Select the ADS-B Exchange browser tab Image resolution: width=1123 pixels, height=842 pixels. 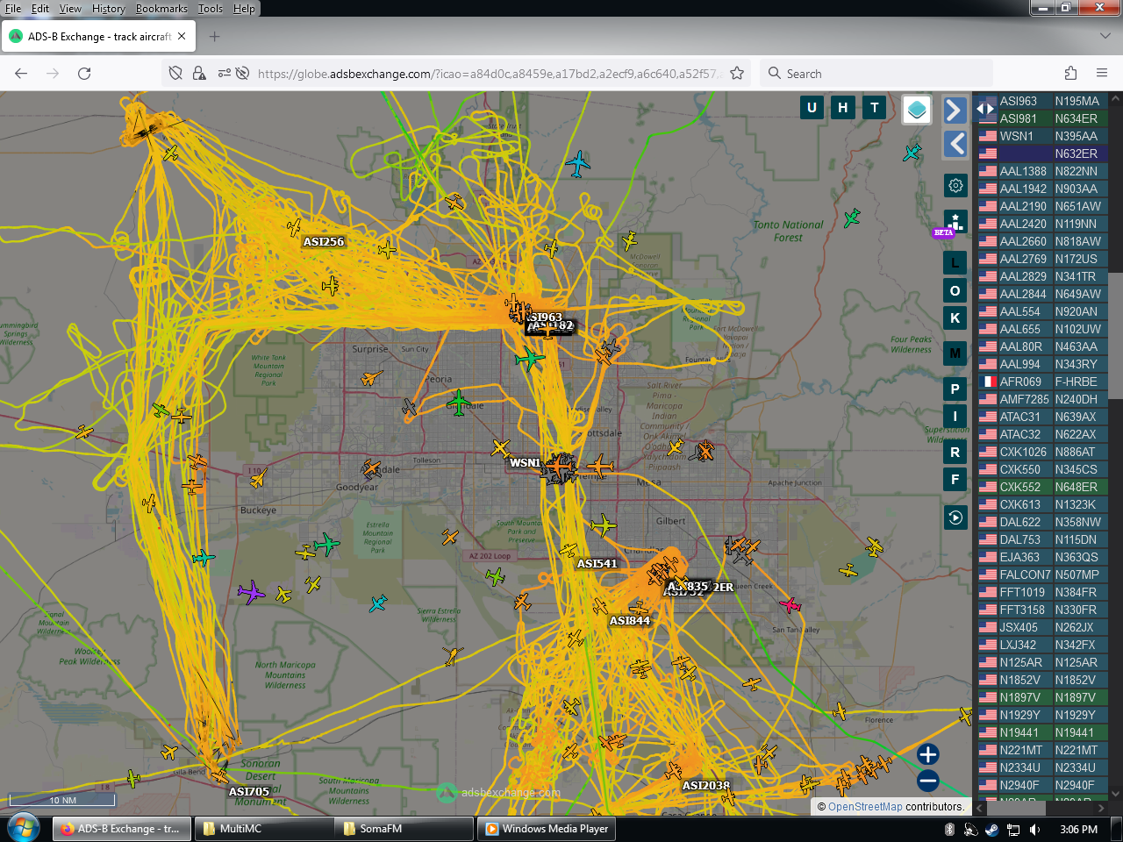click(98, 37)
